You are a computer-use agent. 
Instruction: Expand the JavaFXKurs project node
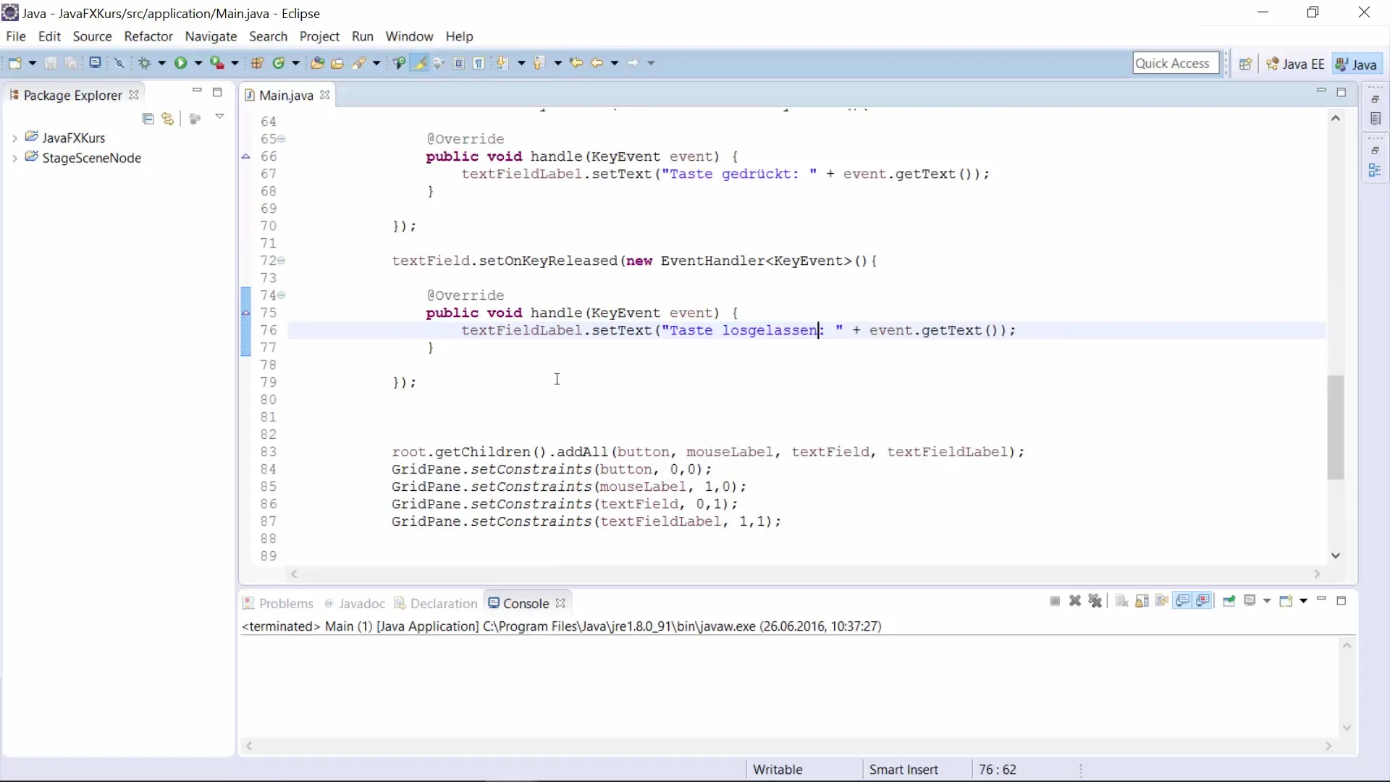point(14,138)
